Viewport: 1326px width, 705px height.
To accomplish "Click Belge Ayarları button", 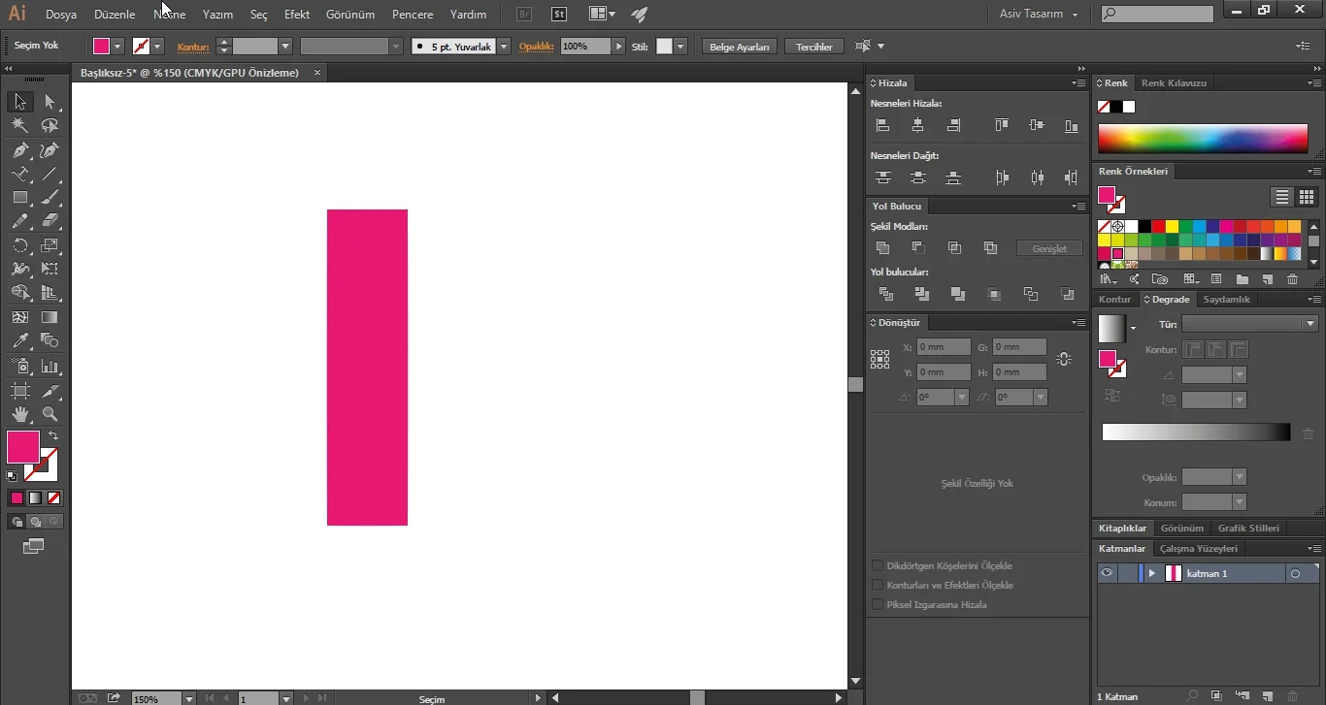I will point(740,47).
